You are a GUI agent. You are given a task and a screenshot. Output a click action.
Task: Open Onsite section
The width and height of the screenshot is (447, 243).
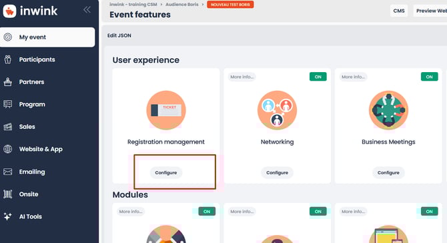[x=29, y=194]
